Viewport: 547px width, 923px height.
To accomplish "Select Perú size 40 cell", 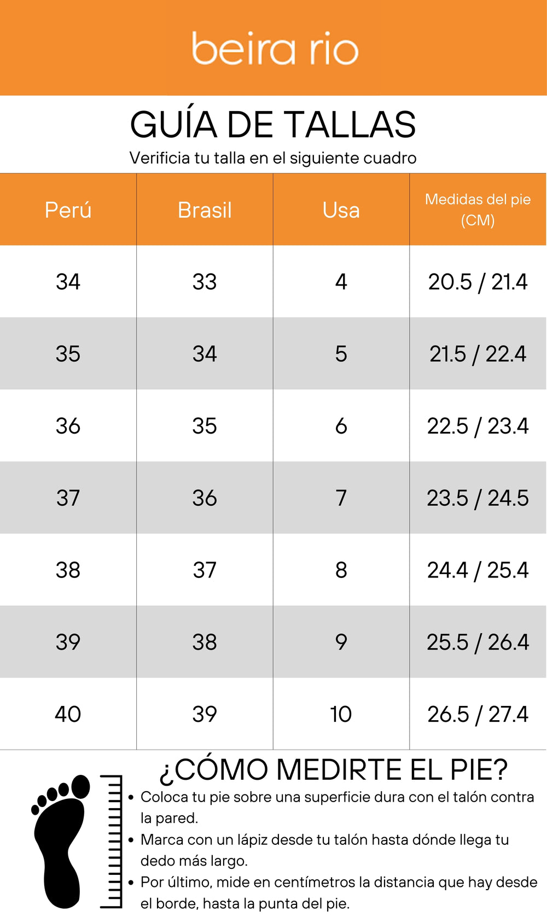I will (x=68, y=714).
